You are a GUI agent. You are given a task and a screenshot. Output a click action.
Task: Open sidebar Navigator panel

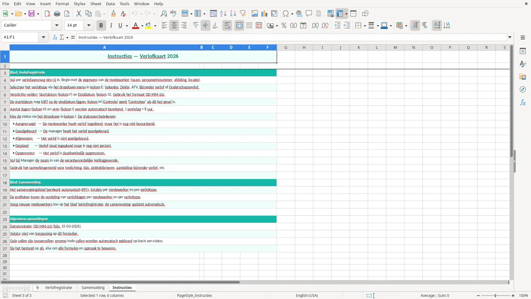tap(523, 90)
